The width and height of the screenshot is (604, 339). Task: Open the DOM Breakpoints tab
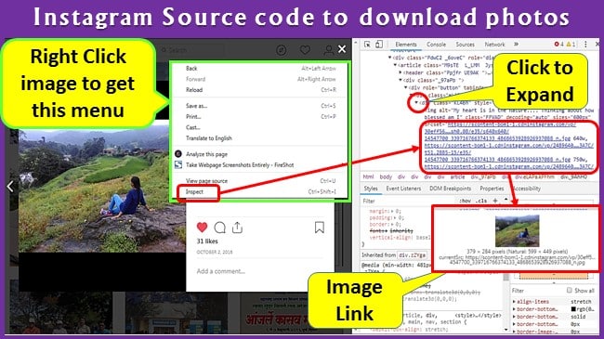[x=451, y=189]
